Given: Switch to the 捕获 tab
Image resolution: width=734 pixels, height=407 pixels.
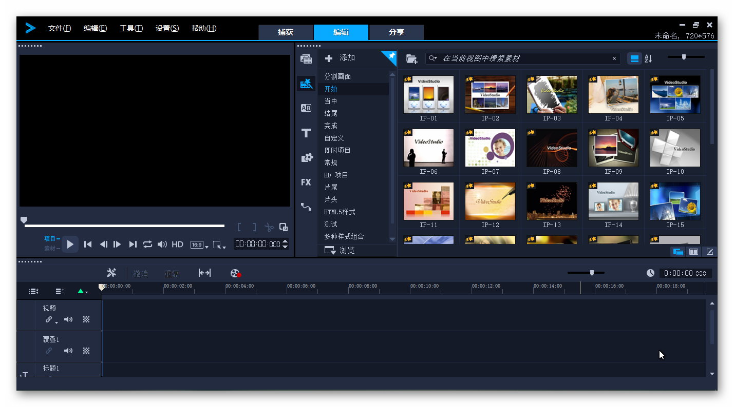Looking at the screenshot, I should 286,32.
